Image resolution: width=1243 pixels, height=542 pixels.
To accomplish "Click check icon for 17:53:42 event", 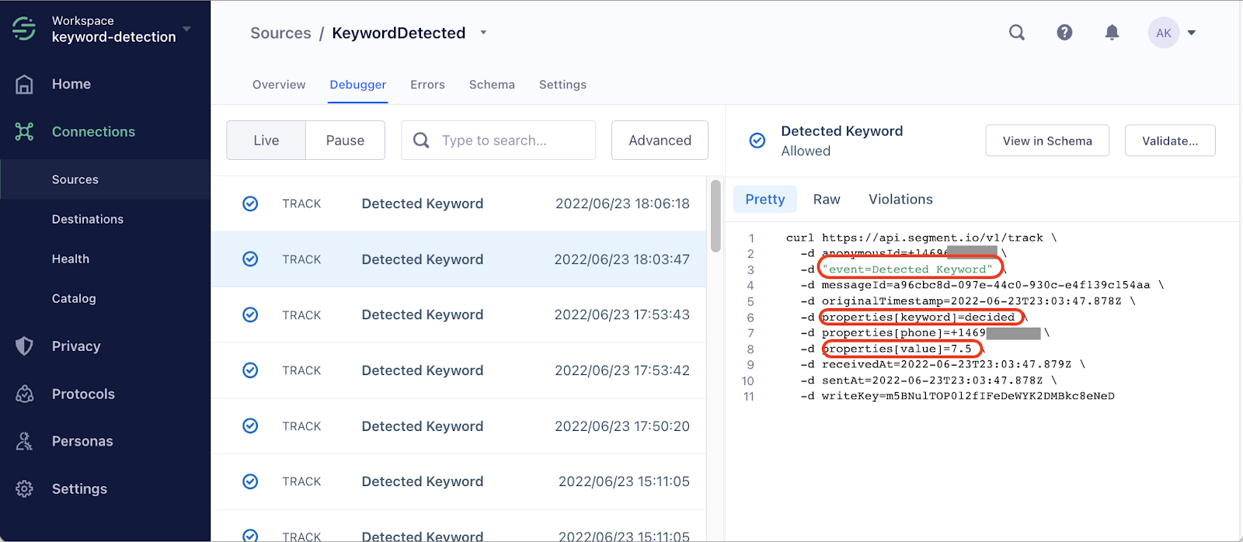I will [x=250, y=370].
